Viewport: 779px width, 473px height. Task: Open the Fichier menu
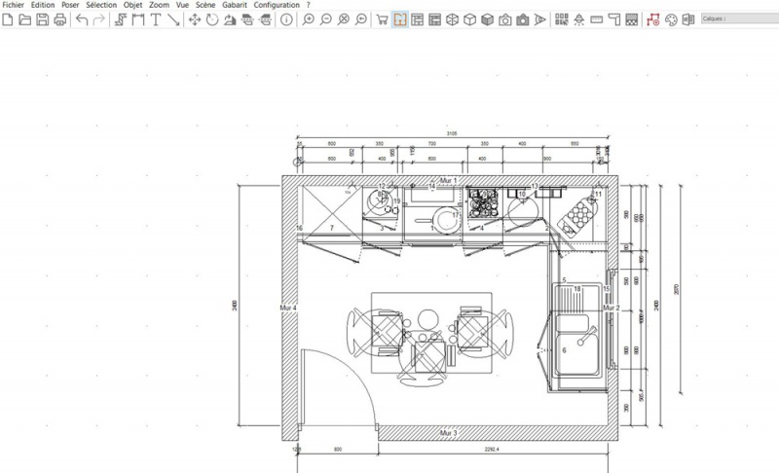[x=14, y=5]
